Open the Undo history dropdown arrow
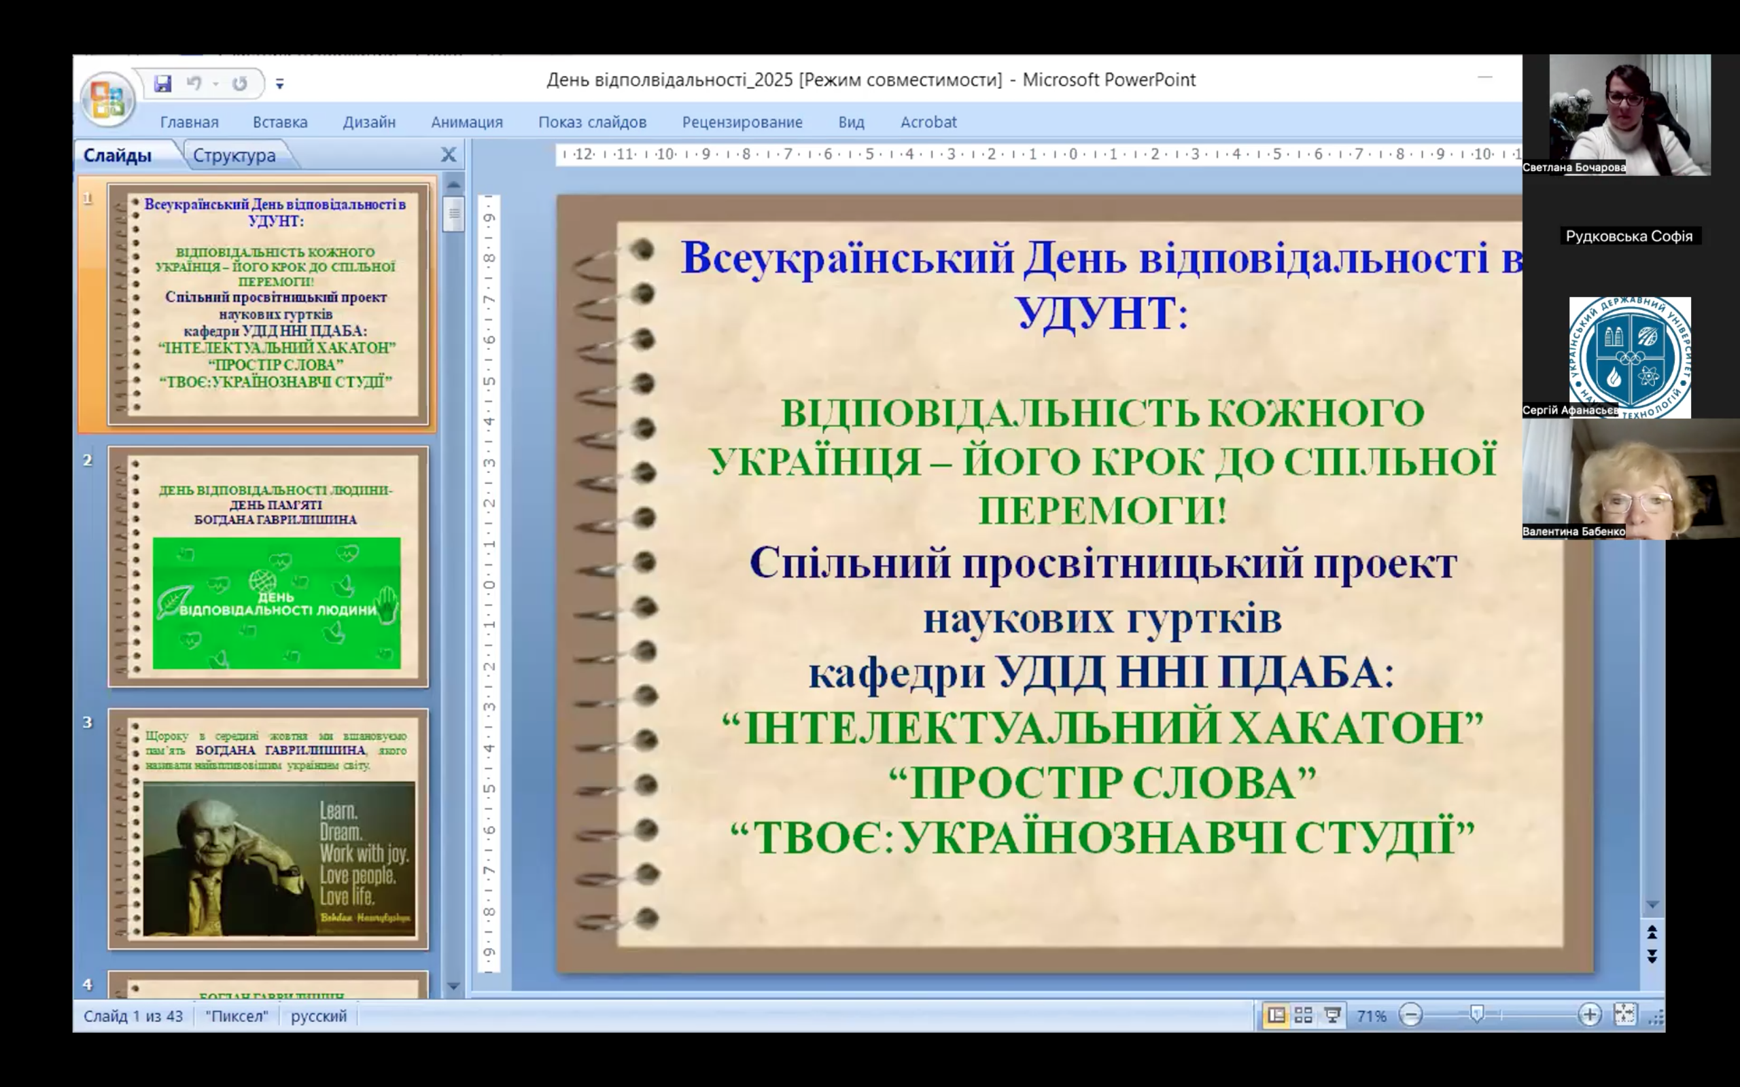 click(215, 84)
